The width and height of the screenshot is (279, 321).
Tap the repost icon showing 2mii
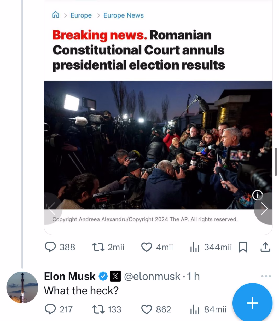click(x=98, y=247)
